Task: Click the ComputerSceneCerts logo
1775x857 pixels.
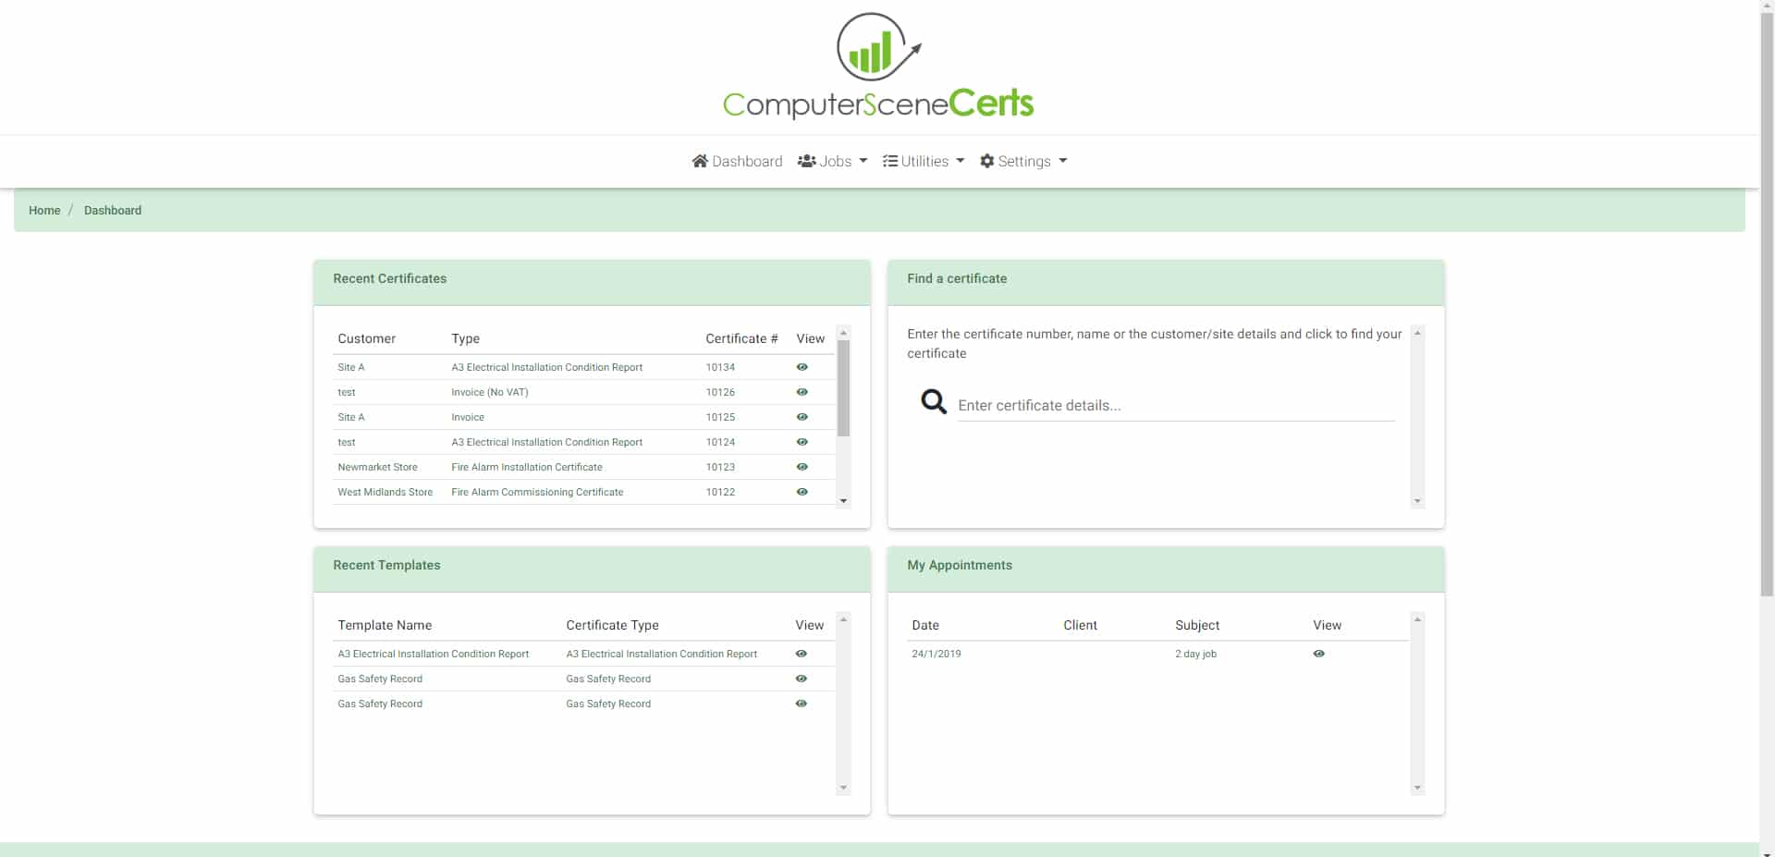Action: (878, 67)
